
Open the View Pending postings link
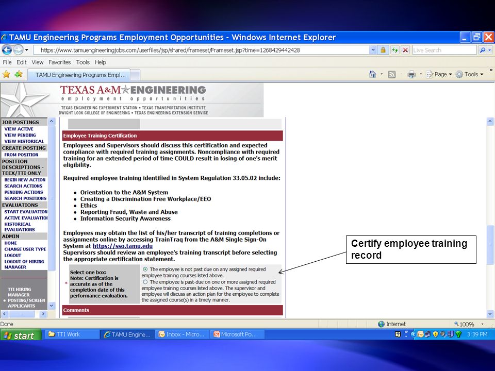[x=20, y=135]
